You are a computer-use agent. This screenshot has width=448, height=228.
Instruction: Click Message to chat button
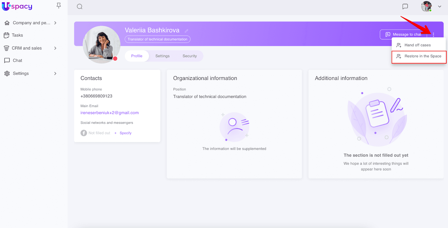tap(403, 34)
